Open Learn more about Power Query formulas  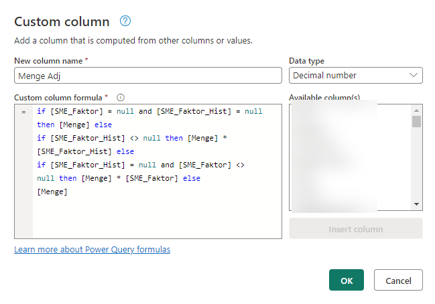coord(92,249)
